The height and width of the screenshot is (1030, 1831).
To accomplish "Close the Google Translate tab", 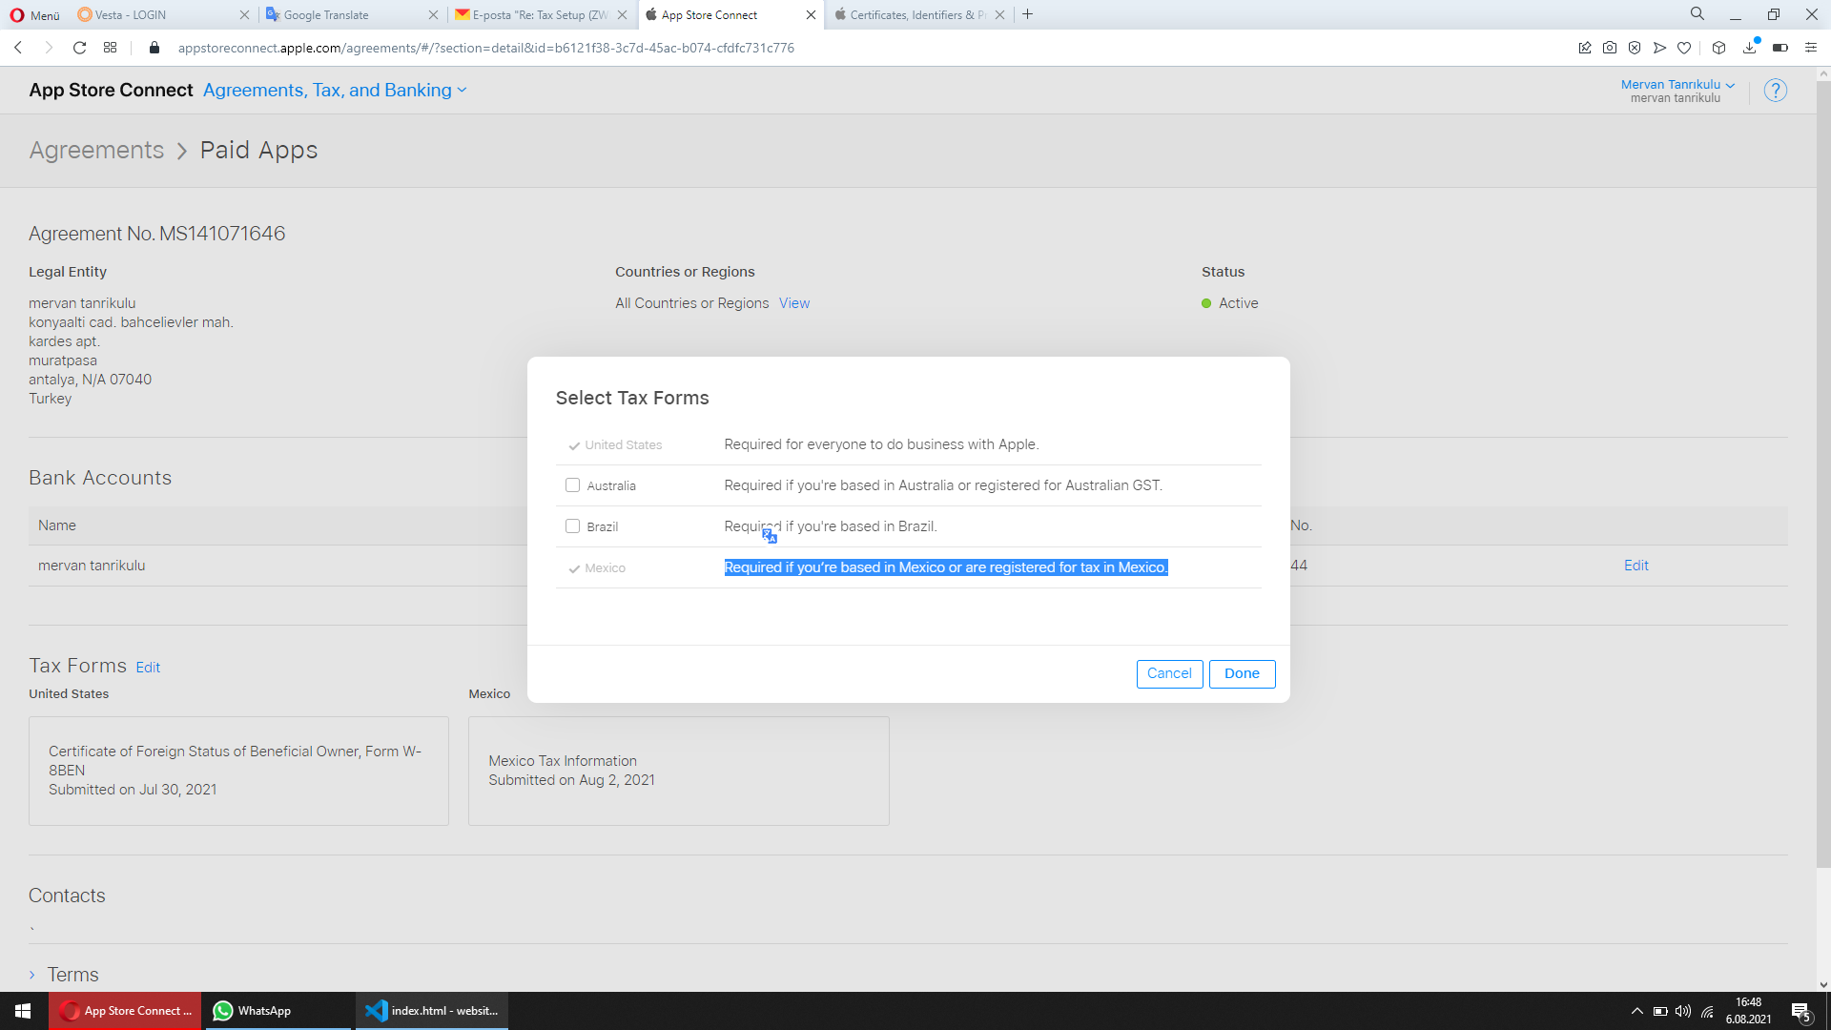I will (x=433, y=14).
